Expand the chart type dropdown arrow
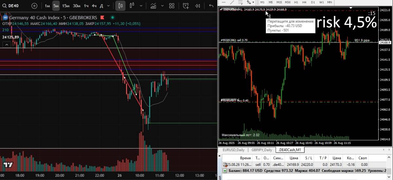The height and width of the screenshot is (180, 393). tap(141, 6)
